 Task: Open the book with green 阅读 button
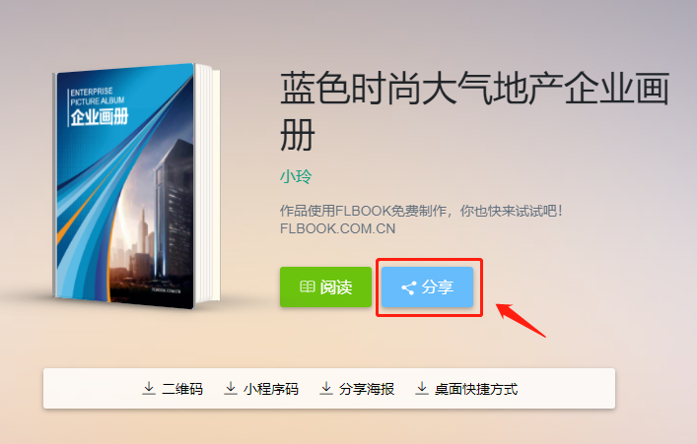coord(326,286)
